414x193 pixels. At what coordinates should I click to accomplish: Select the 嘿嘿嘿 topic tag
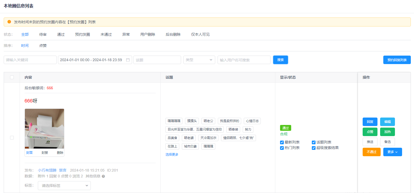pos(208,146)
